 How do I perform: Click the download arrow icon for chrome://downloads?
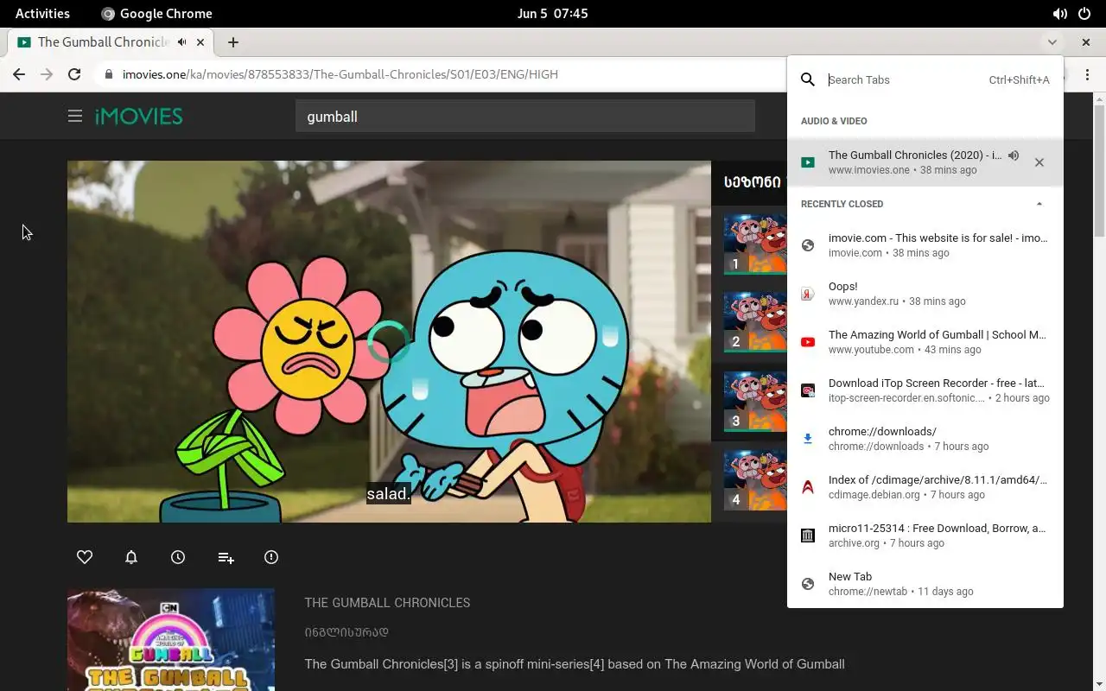tap(808, 439)
